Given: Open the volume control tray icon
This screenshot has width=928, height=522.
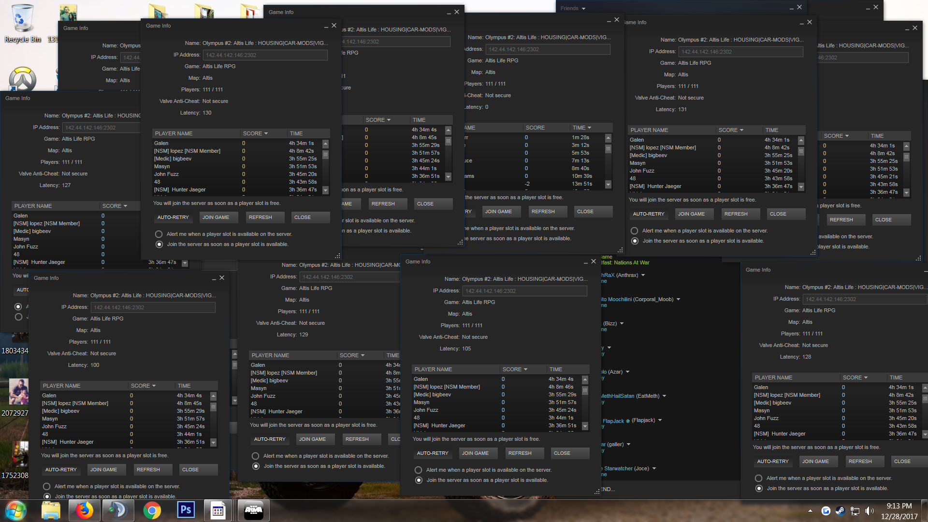Looking at the screenshot, I should click(x=869, y=511).
